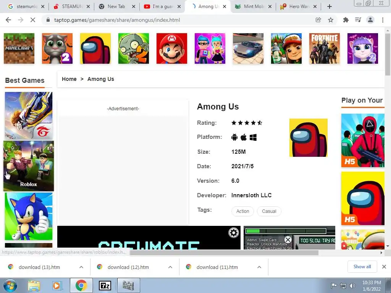Click the Among Us breadcrumb link

(101, 79)
